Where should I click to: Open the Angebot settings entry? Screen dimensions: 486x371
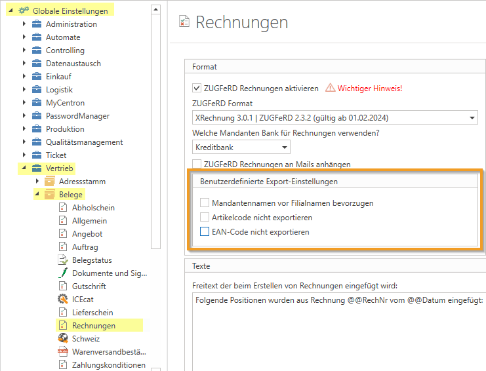[x=87, y=233]
